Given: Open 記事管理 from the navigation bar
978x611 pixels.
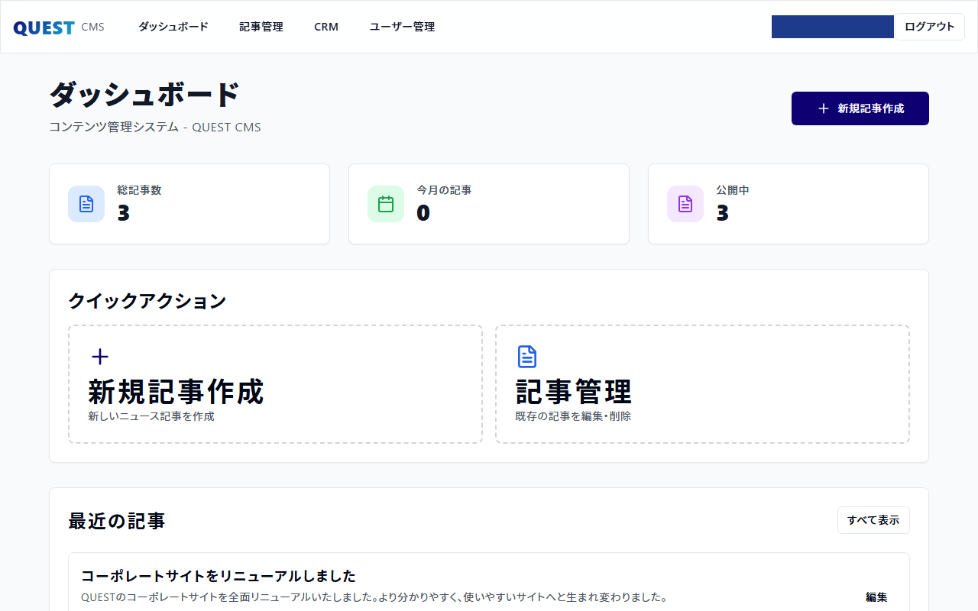Looking at the screenshot, I should (x=261, y=27).
